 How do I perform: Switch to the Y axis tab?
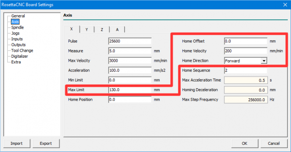pyautogui.click(x=87, y=30)
